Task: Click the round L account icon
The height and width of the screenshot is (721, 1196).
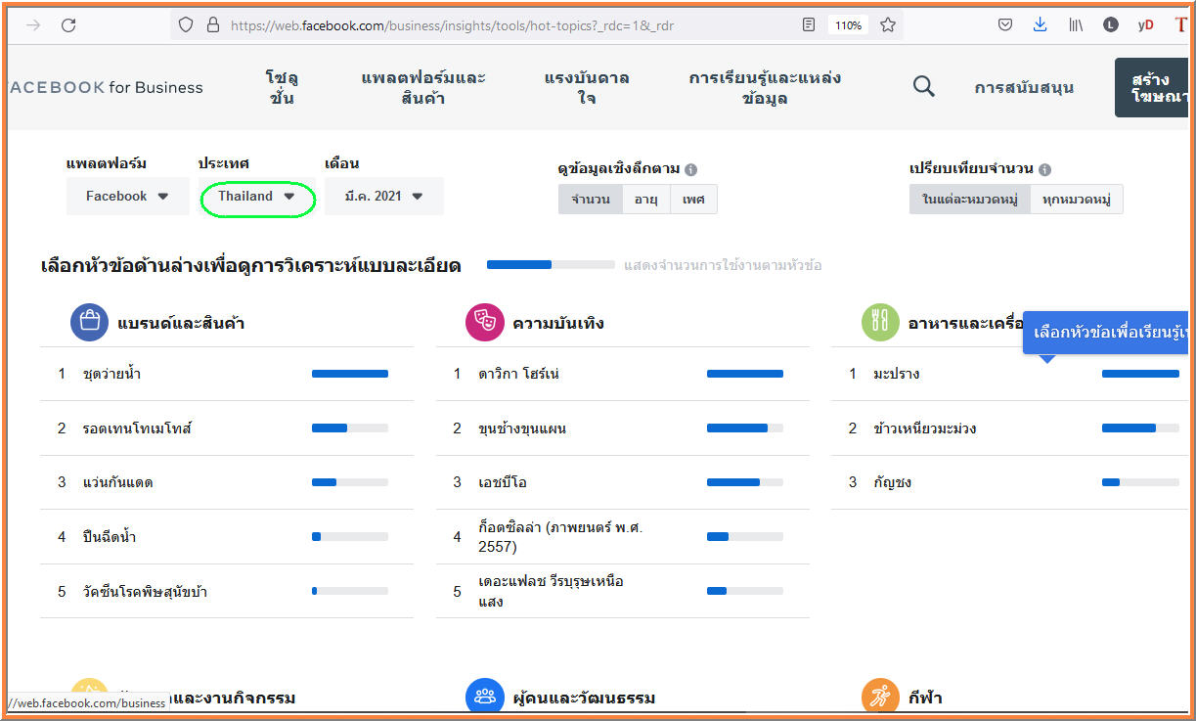Action: pos(1110,25)
